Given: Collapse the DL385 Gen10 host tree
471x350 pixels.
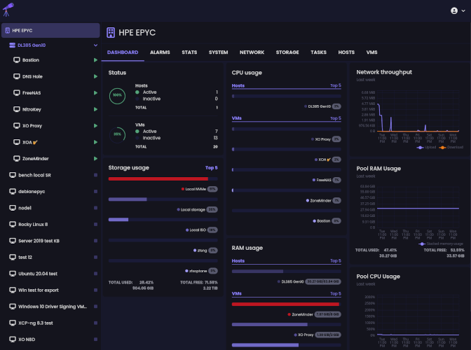Looking at the screenshot, I should tap(95, 45).
